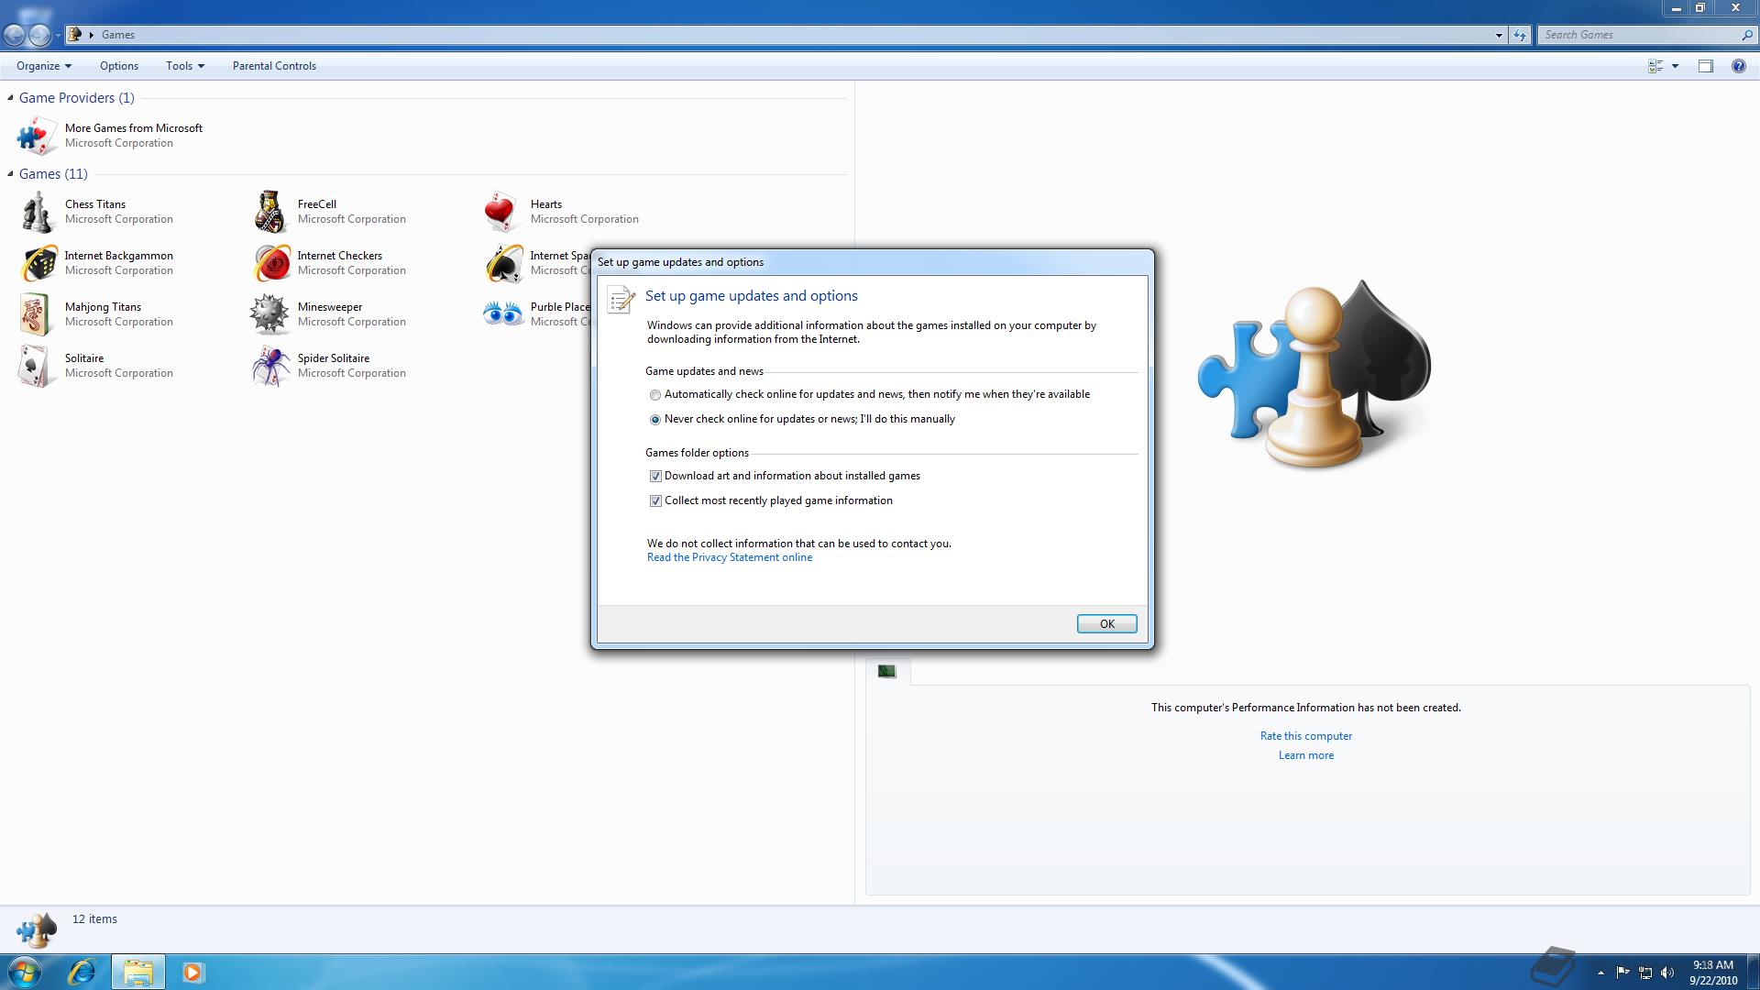Screen dimensions: 1760x990
Task: Launch Internet Explorer from taskbar
Action: click(82, 972)
